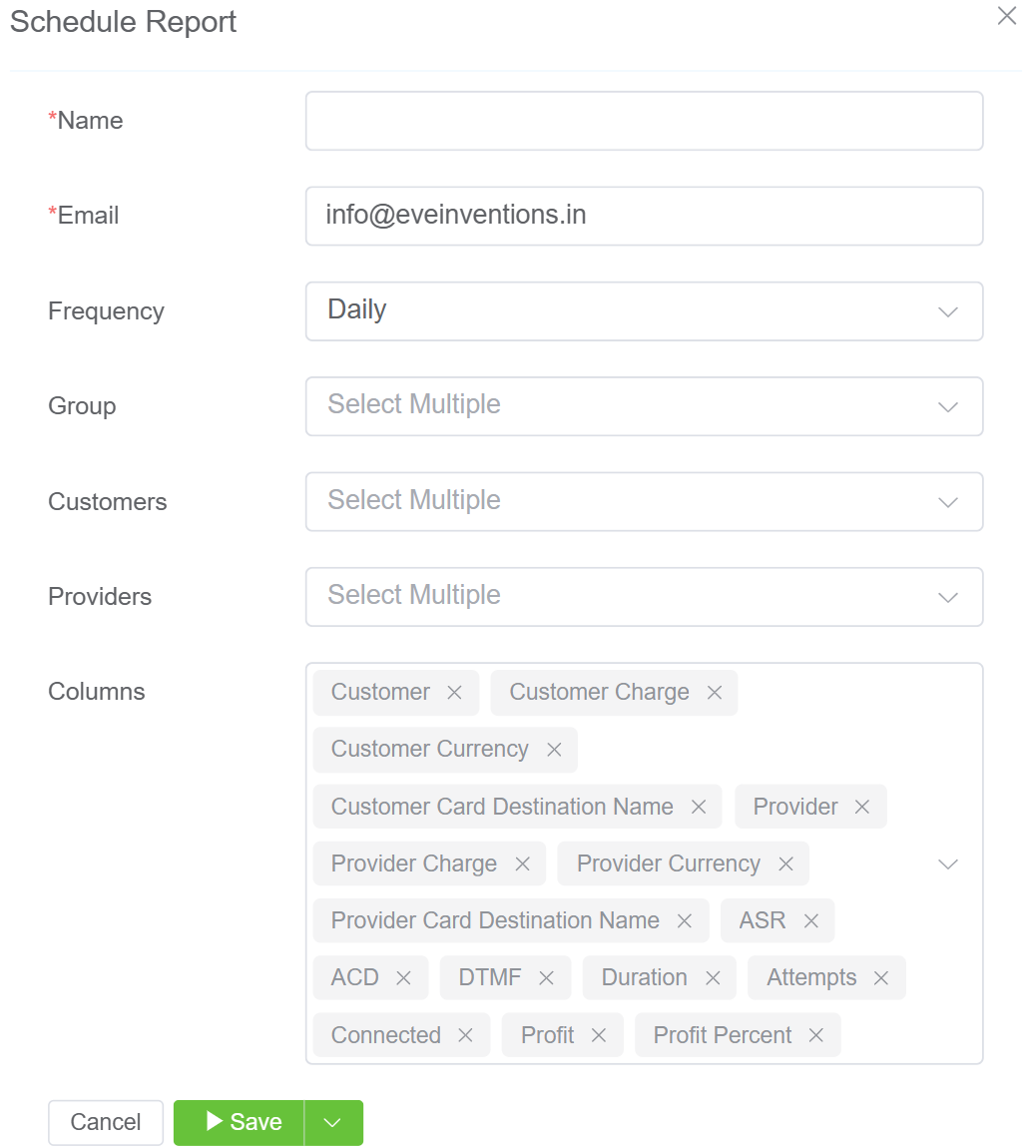Remove the ASR column tag

click(810, 920)
